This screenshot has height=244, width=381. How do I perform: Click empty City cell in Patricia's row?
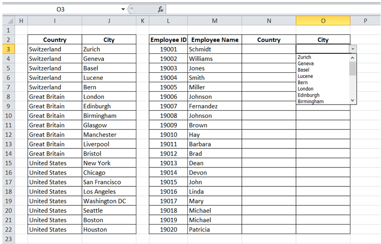[323, 229]
